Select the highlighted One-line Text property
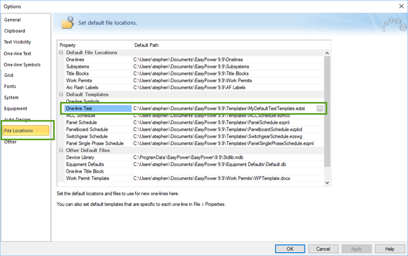 click(x=98, y=108)
